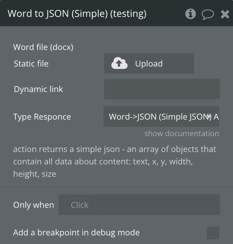Click the action returns description text
The width and height of the screenshot is (233, 244).
point(114,162)
